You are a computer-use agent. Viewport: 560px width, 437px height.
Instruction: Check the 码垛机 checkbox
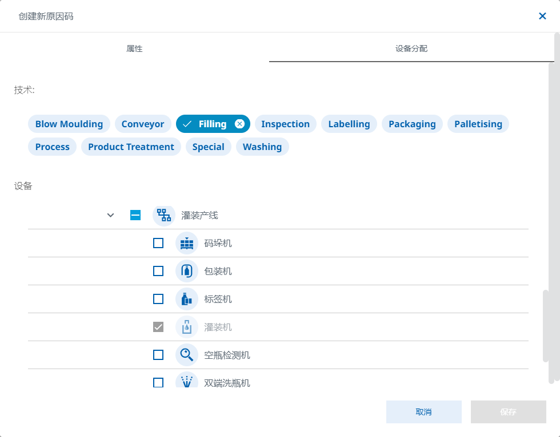click(x=158, y=244)
